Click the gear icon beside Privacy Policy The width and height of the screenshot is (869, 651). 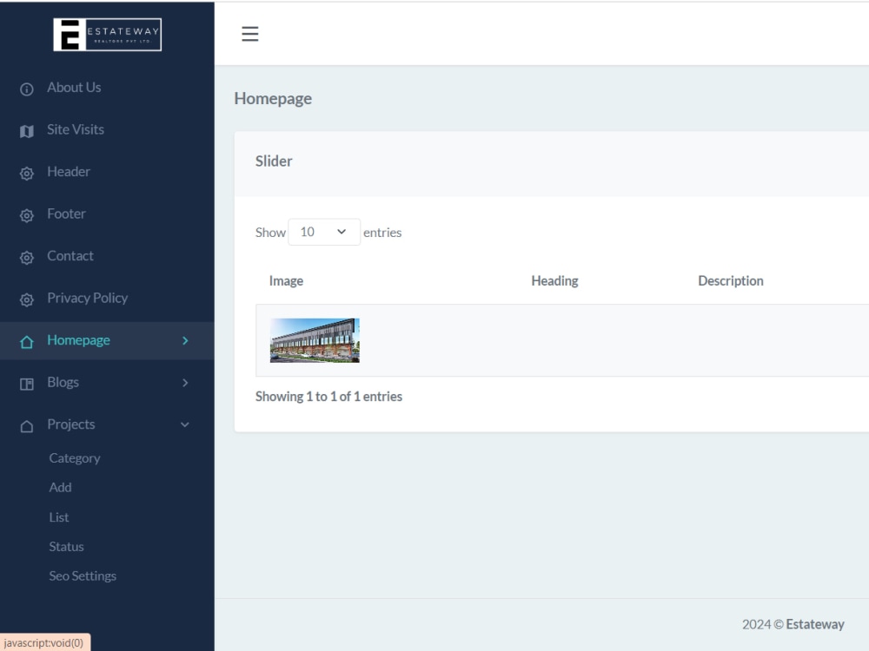[27, 299]
